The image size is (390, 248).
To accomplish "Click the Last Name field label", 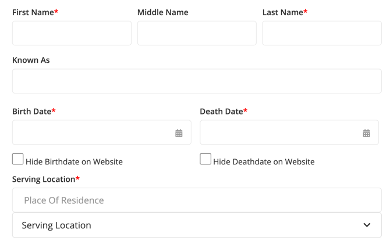I will pos(282,12).
